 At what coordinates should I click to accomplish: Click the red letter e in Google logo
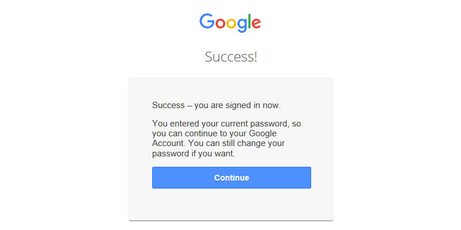coord(255,24)
